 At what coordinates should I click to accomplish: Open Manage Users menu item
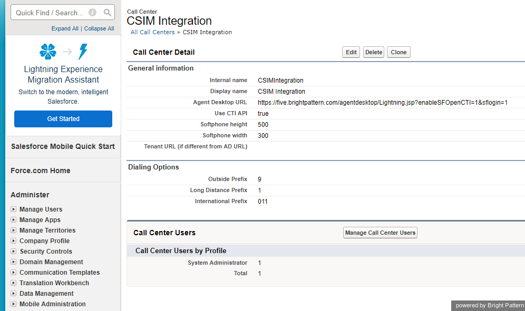click(x=41, y=209)
